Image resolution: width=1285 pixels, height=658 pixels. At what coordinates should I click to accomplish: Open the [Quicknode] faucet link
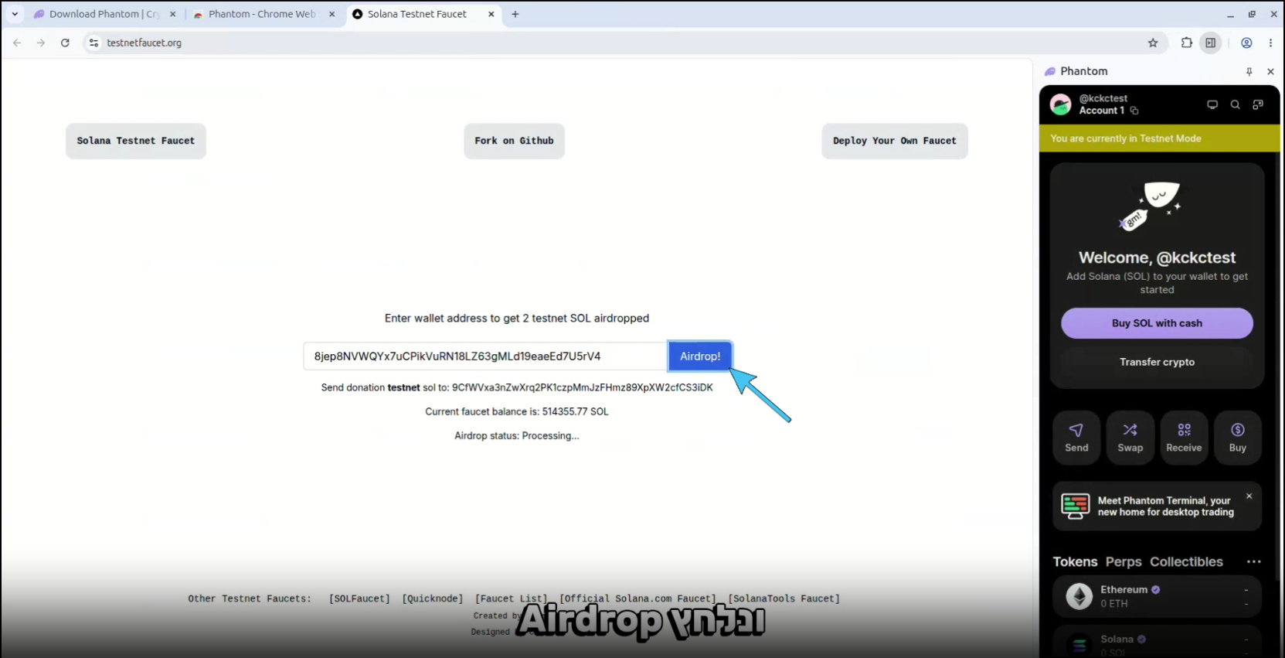coord(433,598)
